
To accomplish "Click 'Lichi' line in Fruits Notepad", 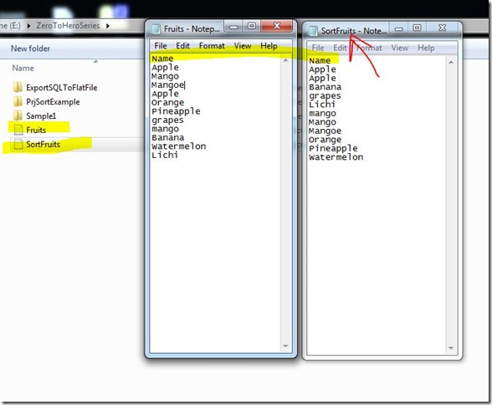I will (x=165, y=155).
